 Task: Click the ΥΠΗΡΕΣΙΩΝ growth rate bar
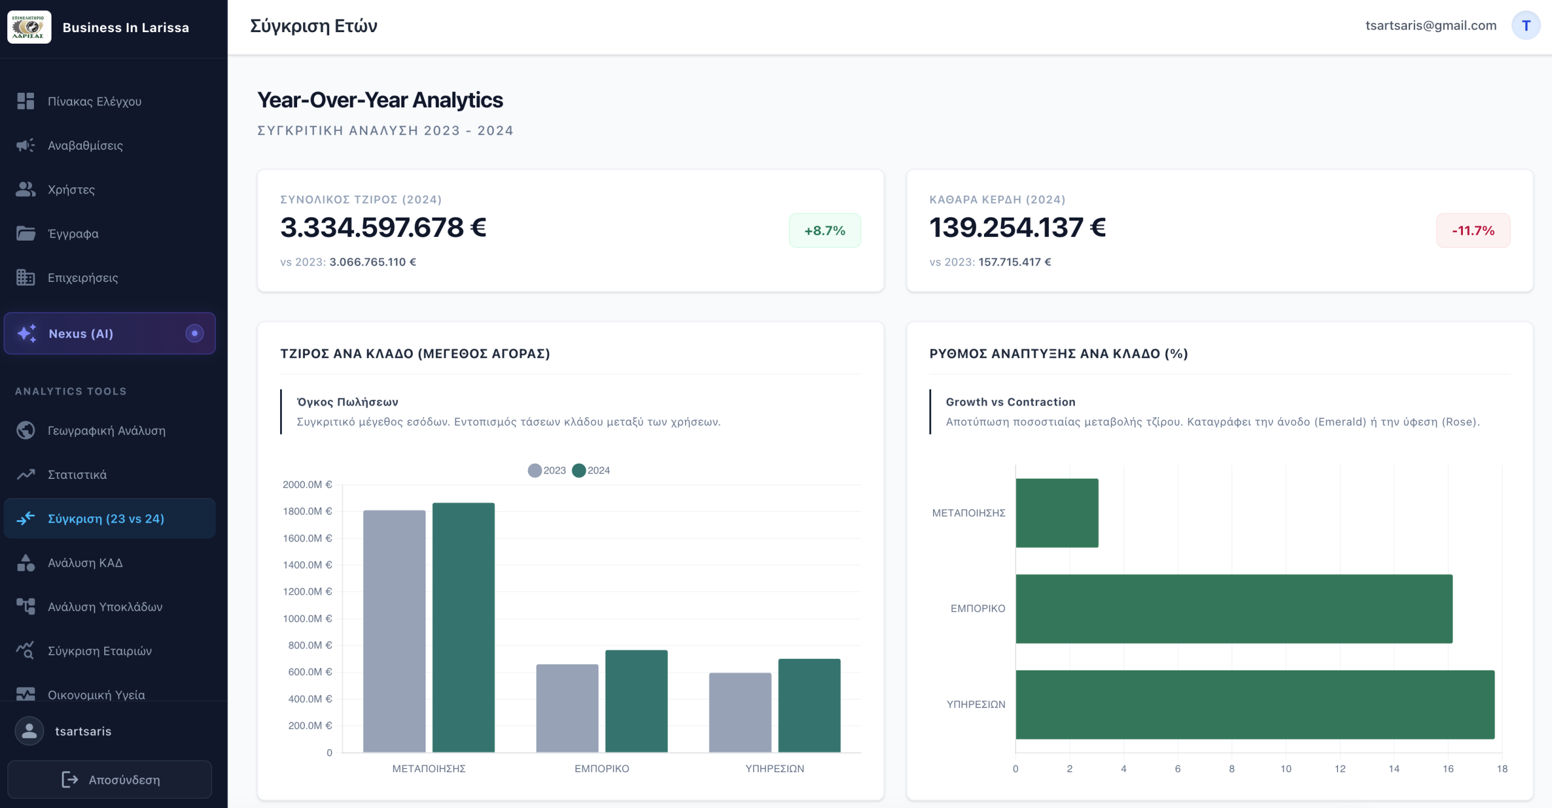[1256, 704]
